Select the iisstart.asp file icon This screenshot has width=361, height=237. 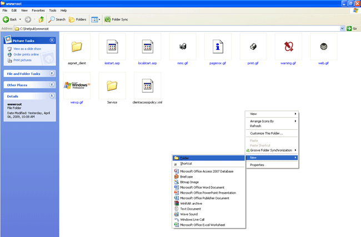112,47
